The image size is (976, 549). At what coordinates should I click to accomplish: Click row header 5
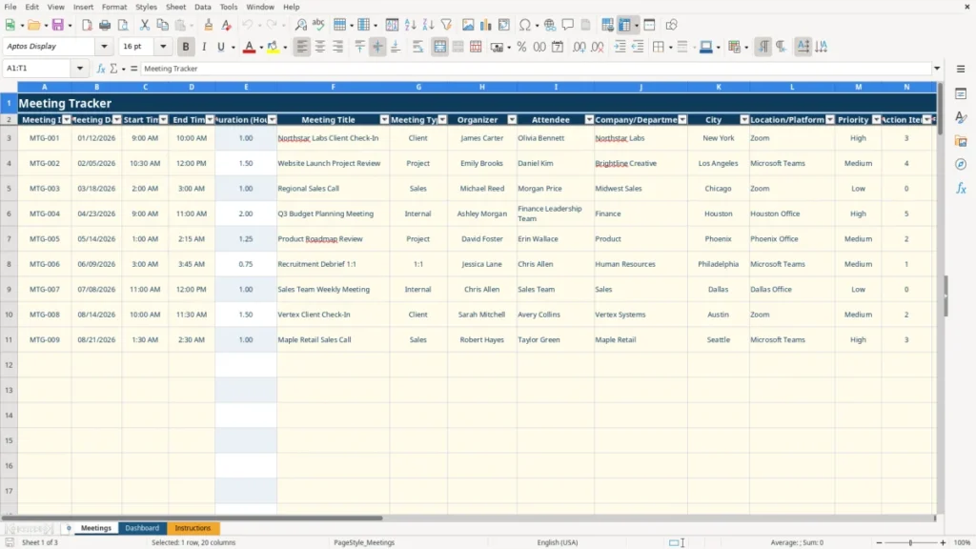pyautogui.click(x=9, y=188)
